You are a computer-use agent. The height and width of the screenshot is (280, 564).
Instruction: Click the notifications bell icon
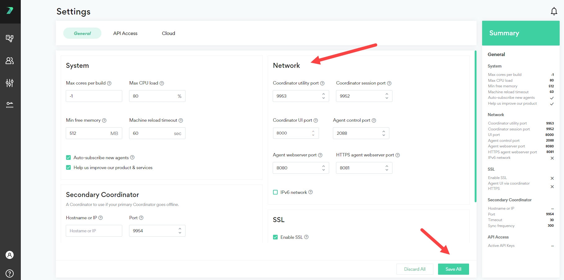pos(554,11)
